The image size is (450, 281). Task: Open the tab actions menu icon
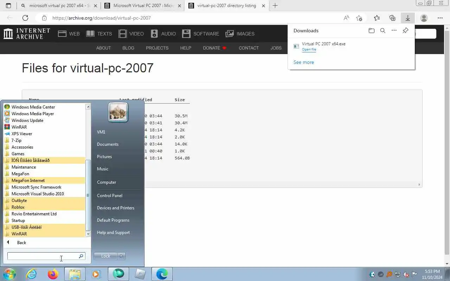click(x=8, y=6)
